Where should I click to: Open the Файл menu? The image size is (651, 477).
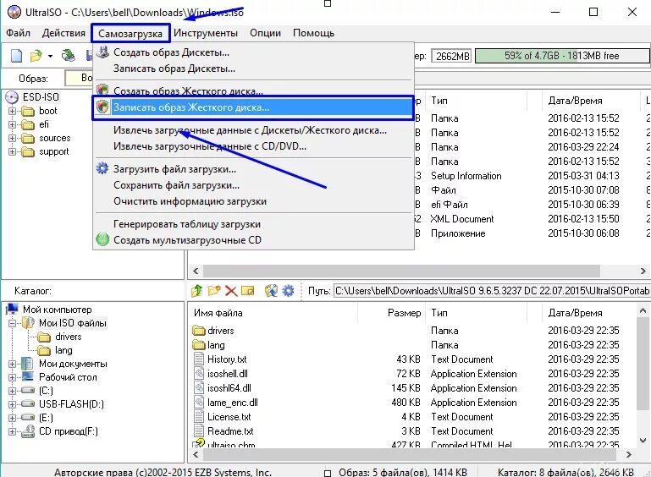[18, 33]
